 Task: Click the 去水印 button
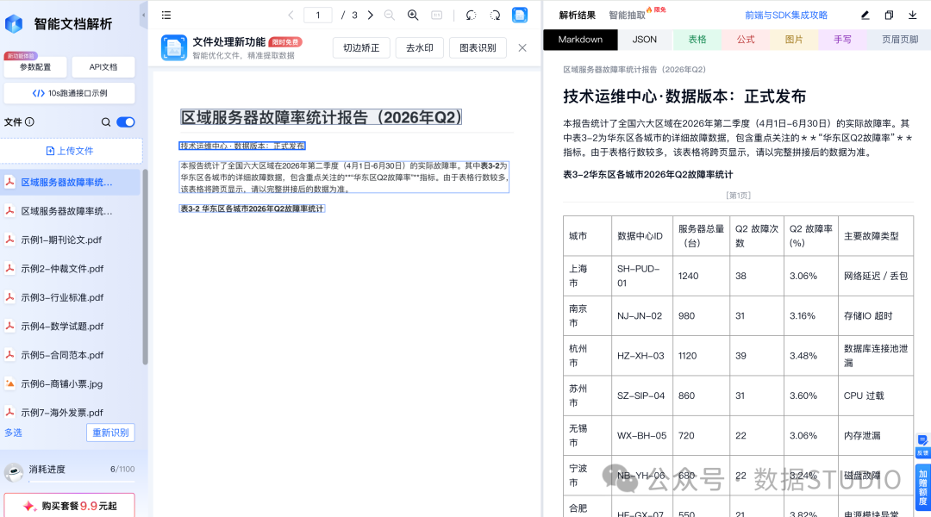click(x=419, y=47)
